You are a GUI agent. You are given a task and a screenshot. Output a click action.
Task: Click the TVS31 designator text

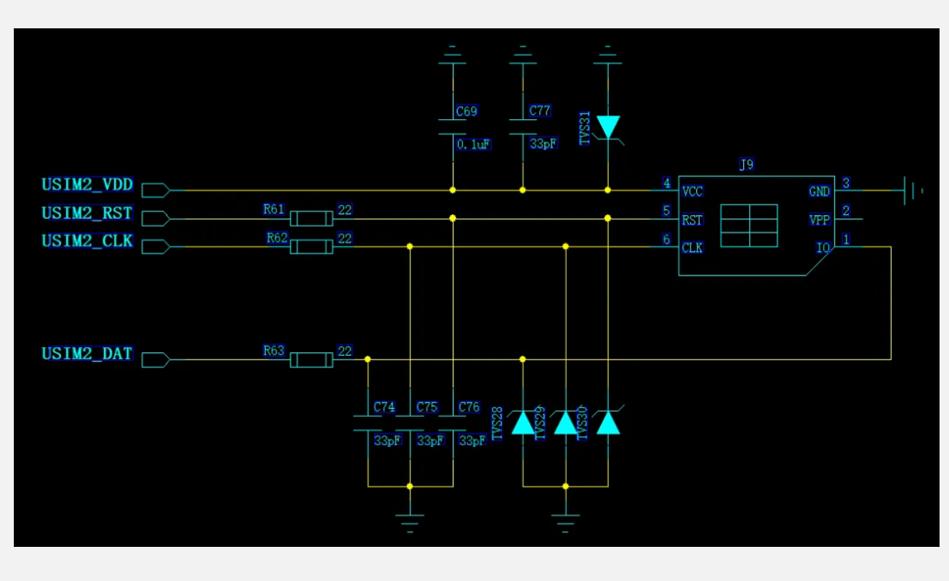tap(586, 129)
